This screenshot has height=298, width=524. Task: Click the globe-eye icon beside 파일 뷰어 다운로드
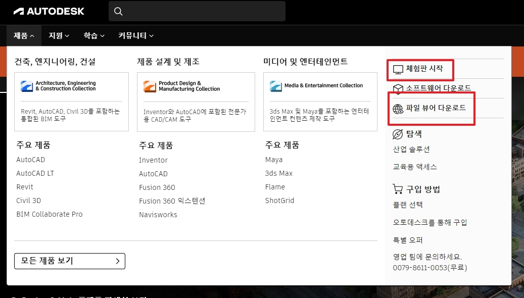(x=398, y=109)
